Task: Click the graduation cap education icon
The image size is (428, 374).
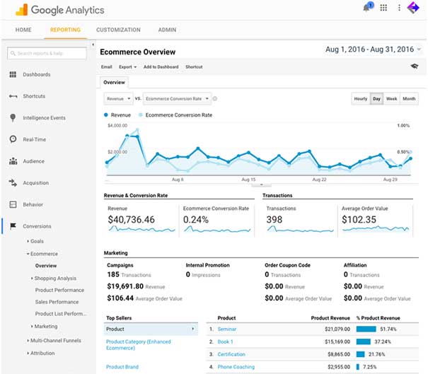Action: (x=414, y=66)
